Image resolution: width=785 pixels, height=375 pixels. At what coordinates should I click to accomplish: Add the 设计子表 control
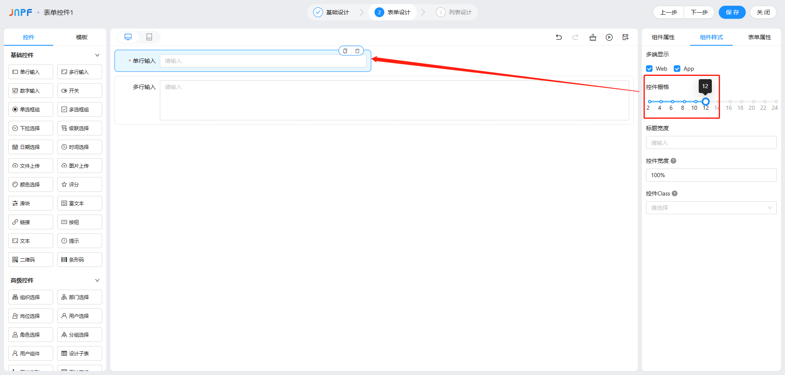pyautogui.click(x=80, y=353)
